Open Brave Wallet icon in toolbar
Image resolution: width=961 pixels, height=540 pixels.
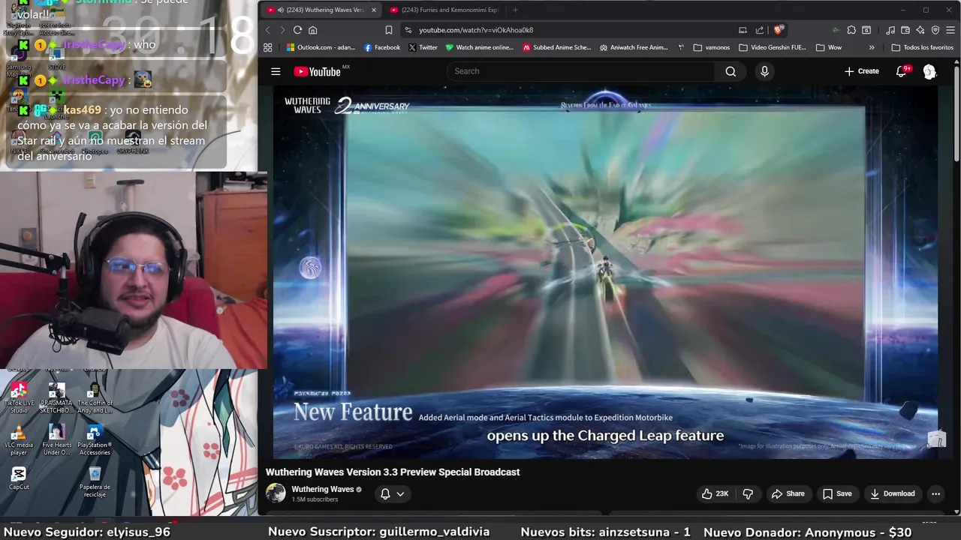point(905,30)
